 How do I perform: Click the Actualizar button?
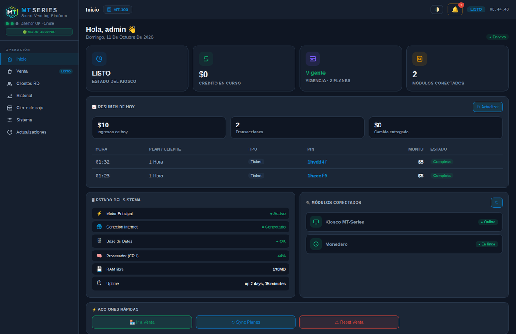click(x=488, y=107)
